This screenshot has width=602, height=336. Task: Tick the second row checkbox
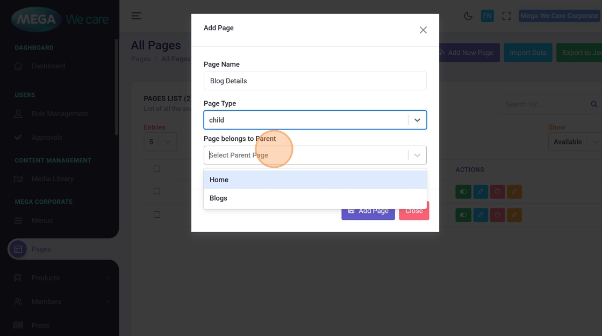click(x=157, y=215)
